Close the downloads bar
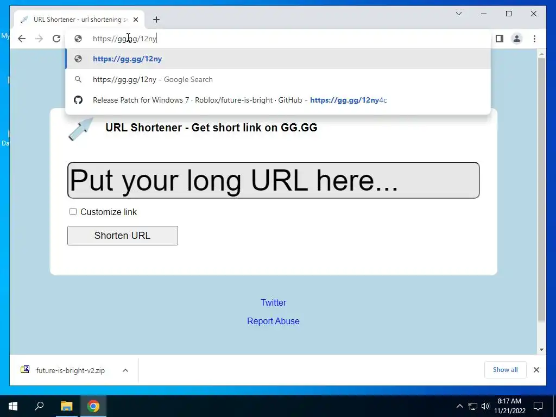This screenshot has width=556, height=417. coord(536,370)
